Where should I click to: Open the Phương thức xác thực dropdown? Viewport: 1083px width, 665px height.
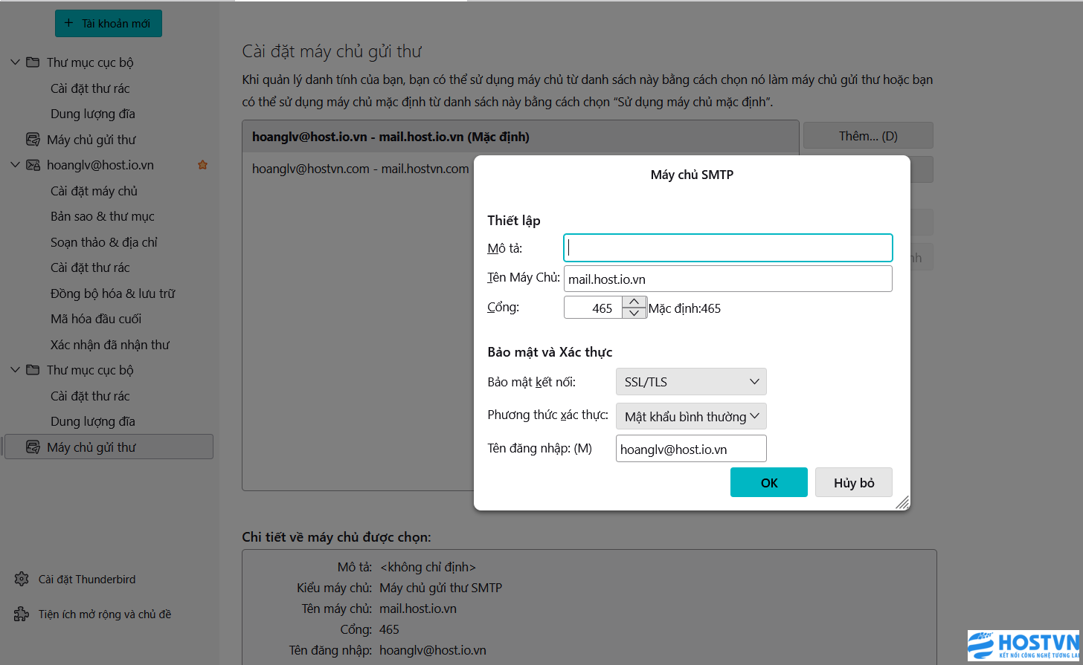pos(690,417)
